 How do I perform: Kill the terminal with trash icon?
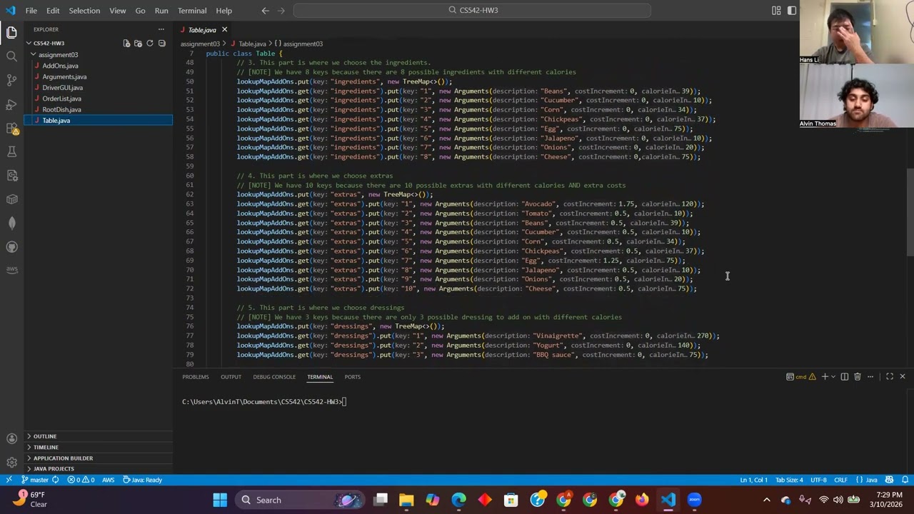coord(858,377)
